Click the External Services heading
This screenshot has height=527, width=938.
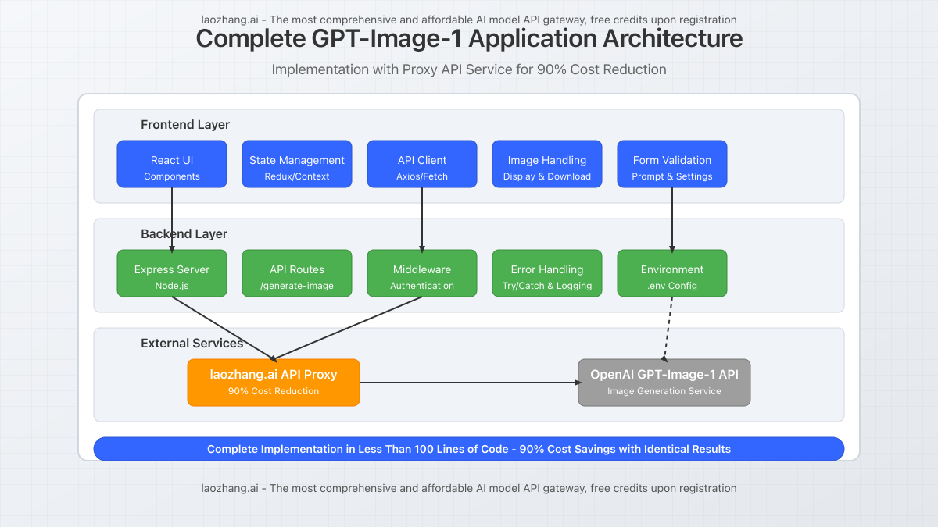click(192, 344)
